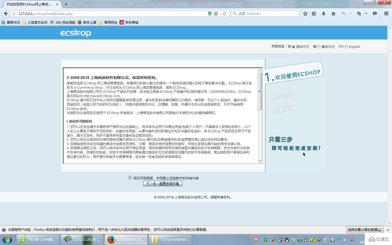Open 最常访问 bookmarks folder
Screen dimensions: 392x245
coord(11,22)
